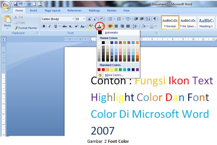Image resolution: width=217 pixels, height=145 pixels.
Task: Toggle Align Text Left
Action: coord(110,26)
